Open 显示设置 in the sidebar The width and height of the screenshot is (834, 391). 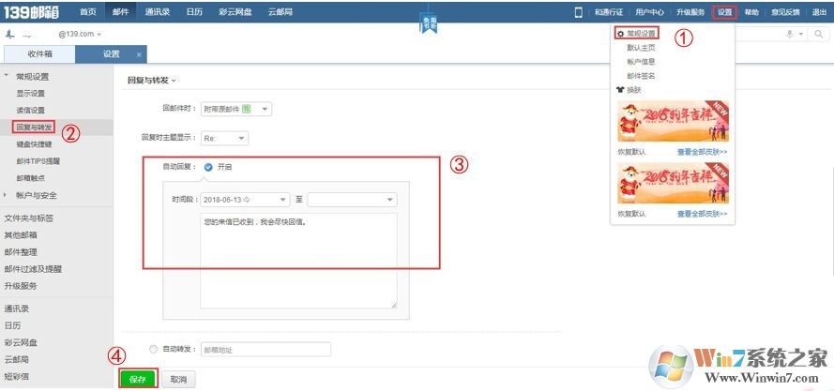30,93
